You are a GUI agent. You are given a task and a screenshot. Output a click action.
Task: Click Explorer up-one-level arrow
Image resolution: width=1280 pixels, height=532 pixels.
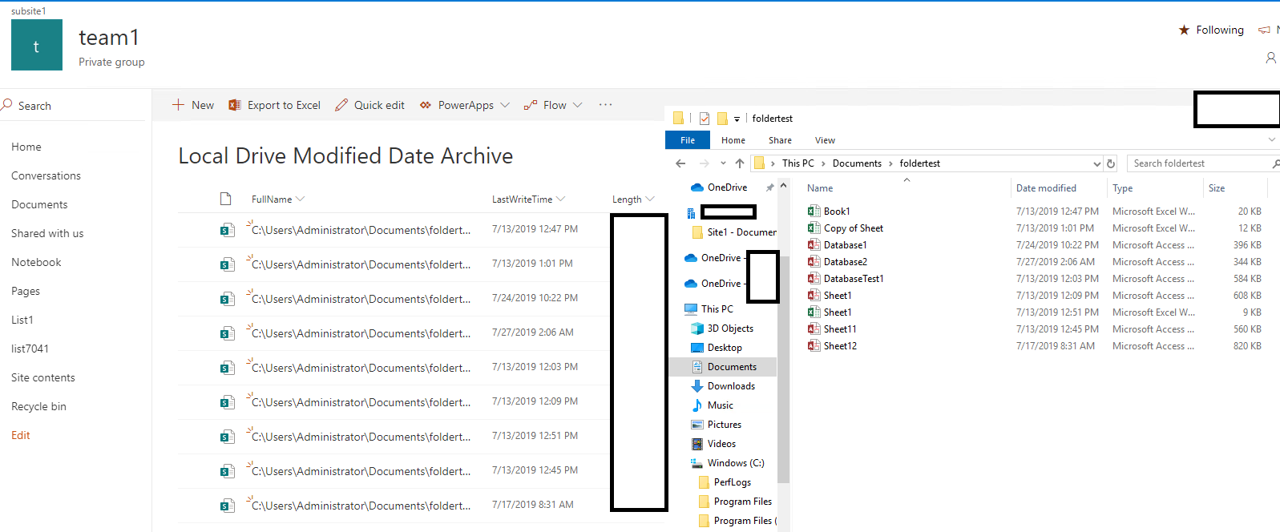tap(740, 163)
